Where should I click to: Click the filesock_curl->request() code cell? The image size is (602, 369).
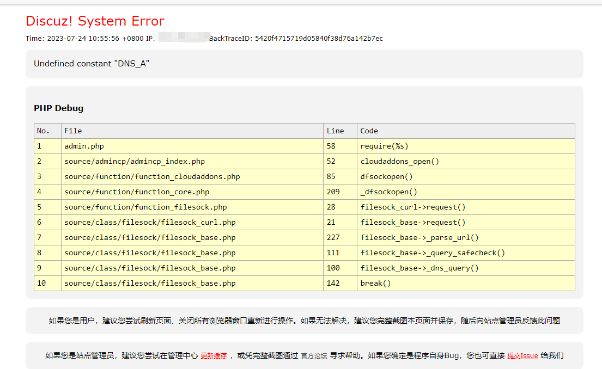[466, 207]
